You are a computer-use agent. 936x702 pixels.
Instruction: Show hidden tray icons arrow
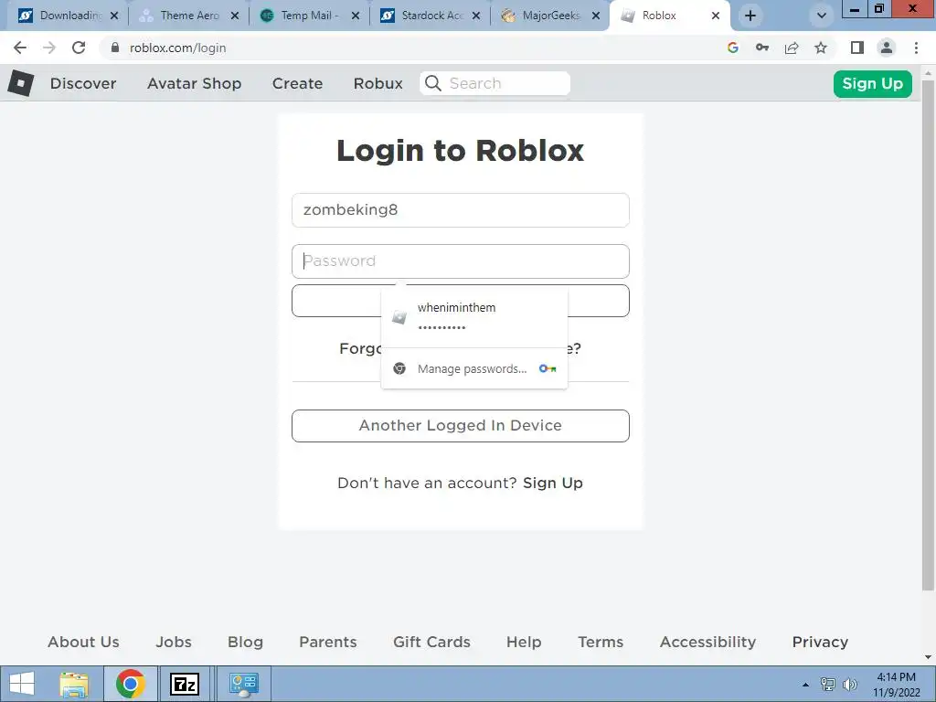[805, 685]
